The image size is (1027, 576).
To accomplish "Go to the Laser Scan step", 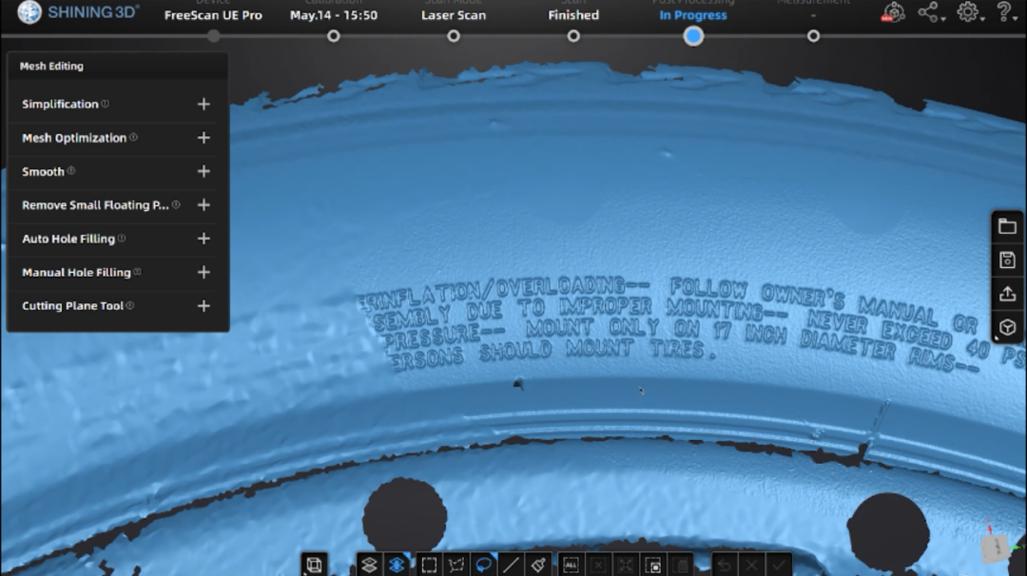I will 454,35.
